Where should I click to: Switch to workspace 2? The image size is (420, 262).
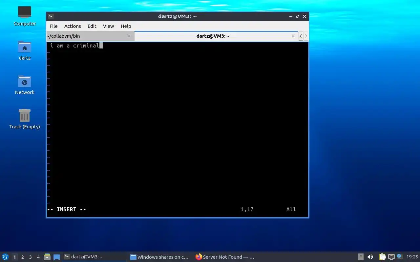[x=22, y=257]
